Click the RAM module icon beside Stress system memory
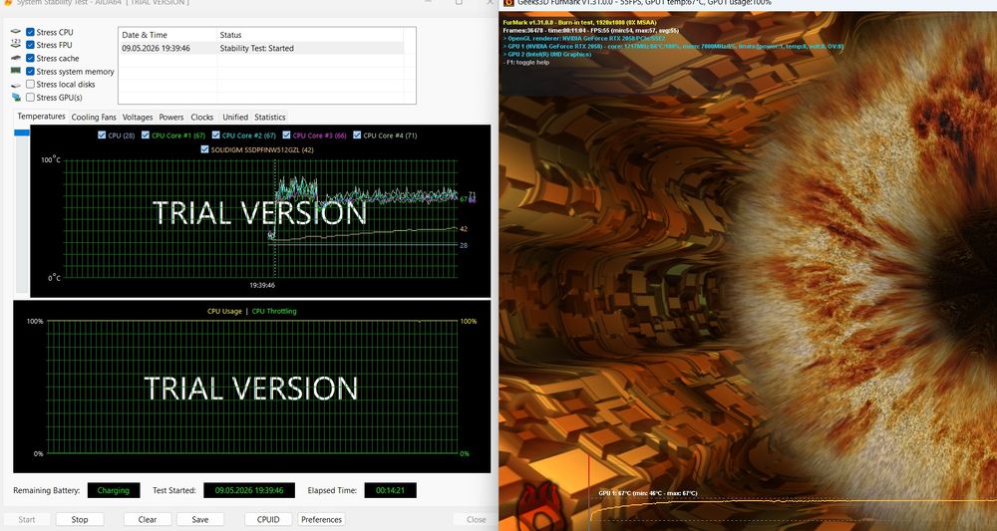This screenshot has width=997, height=531. click(16, 71)
